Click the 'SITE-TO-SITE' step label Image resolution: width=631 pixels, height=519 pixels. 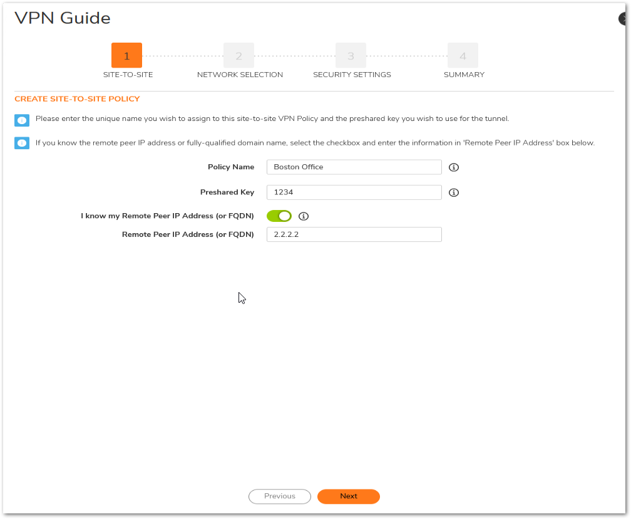(x=128, y=75)
